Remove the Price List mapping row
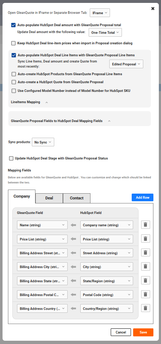 click(145, 239)
